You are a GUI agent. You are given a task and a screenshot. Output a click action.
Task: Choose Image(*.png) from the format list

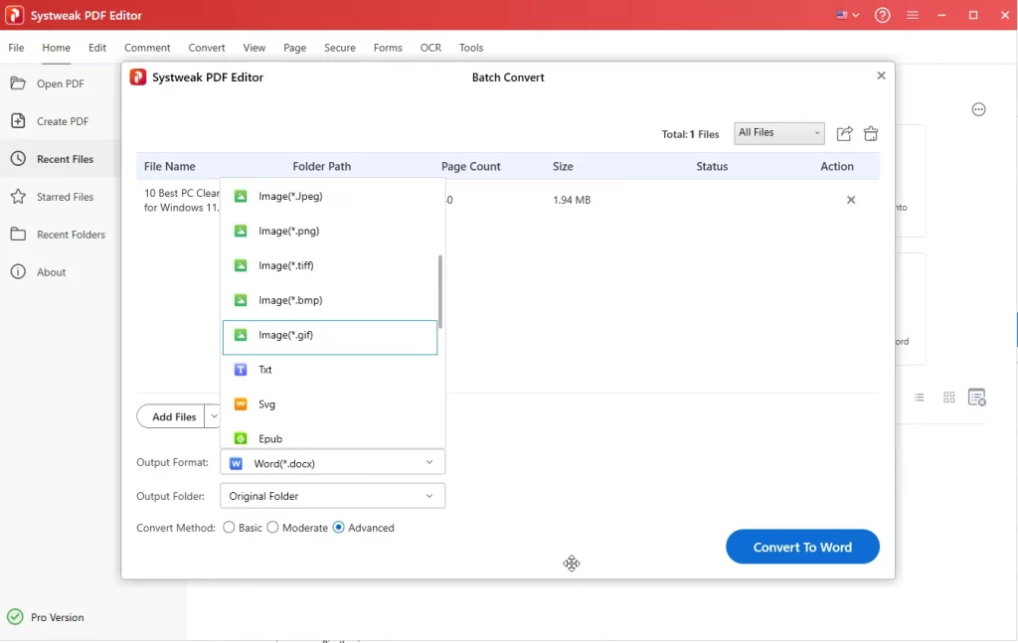click(330, 231)
